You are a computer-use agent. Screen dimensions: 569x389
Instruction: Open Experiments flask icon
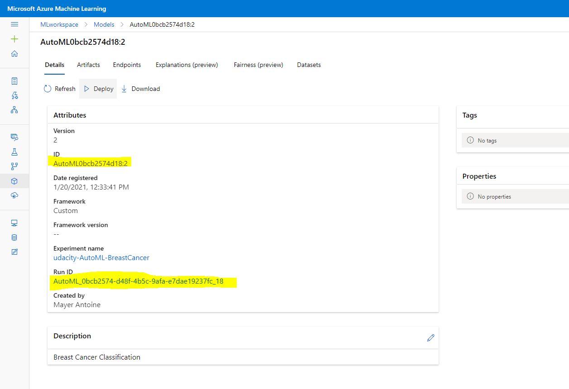(x=14, y=152)
